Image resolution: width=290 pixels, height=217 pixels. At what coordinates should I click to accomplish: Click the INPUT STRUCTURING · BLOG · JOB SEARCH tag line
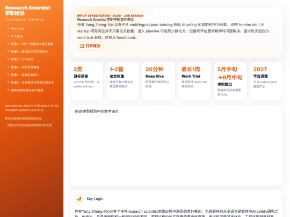point(110,16)
